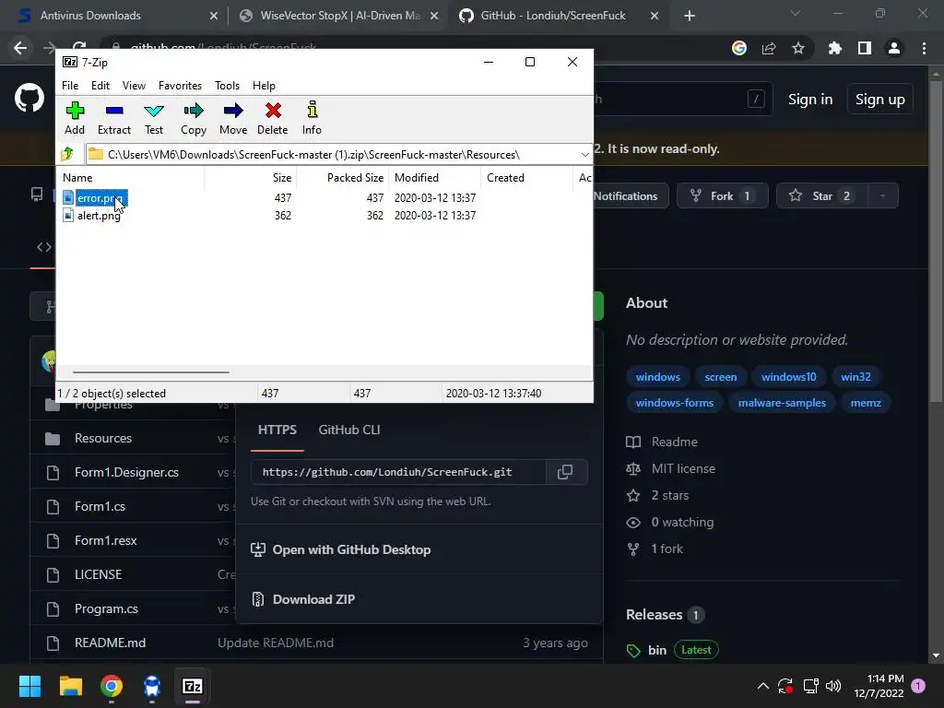Open the Windows Start menu
Image resolution: width=944 pixels, height=708 pixels.
(29, 686)
